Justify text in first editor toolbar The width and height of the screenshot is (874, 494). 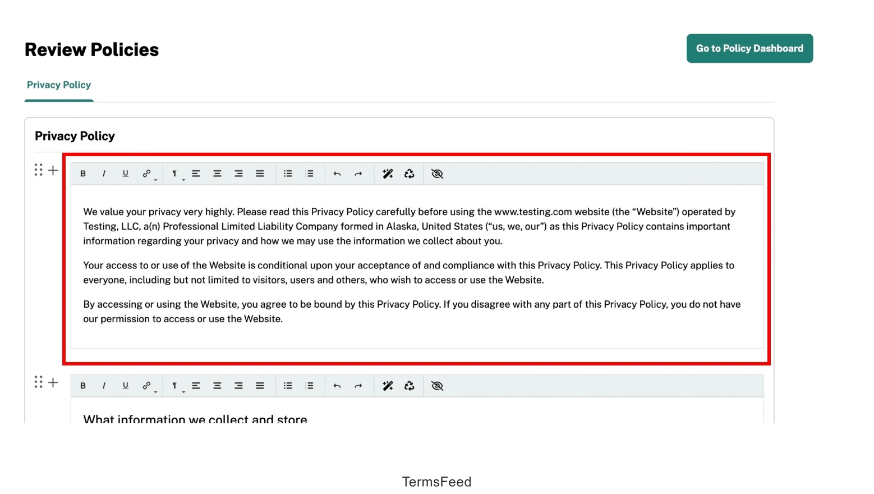[260, 173]
